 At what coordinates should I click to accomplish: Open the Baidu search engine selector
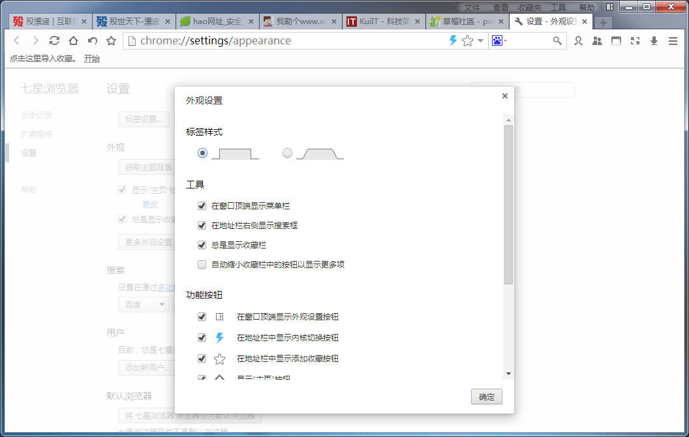[x=499, y=41]
